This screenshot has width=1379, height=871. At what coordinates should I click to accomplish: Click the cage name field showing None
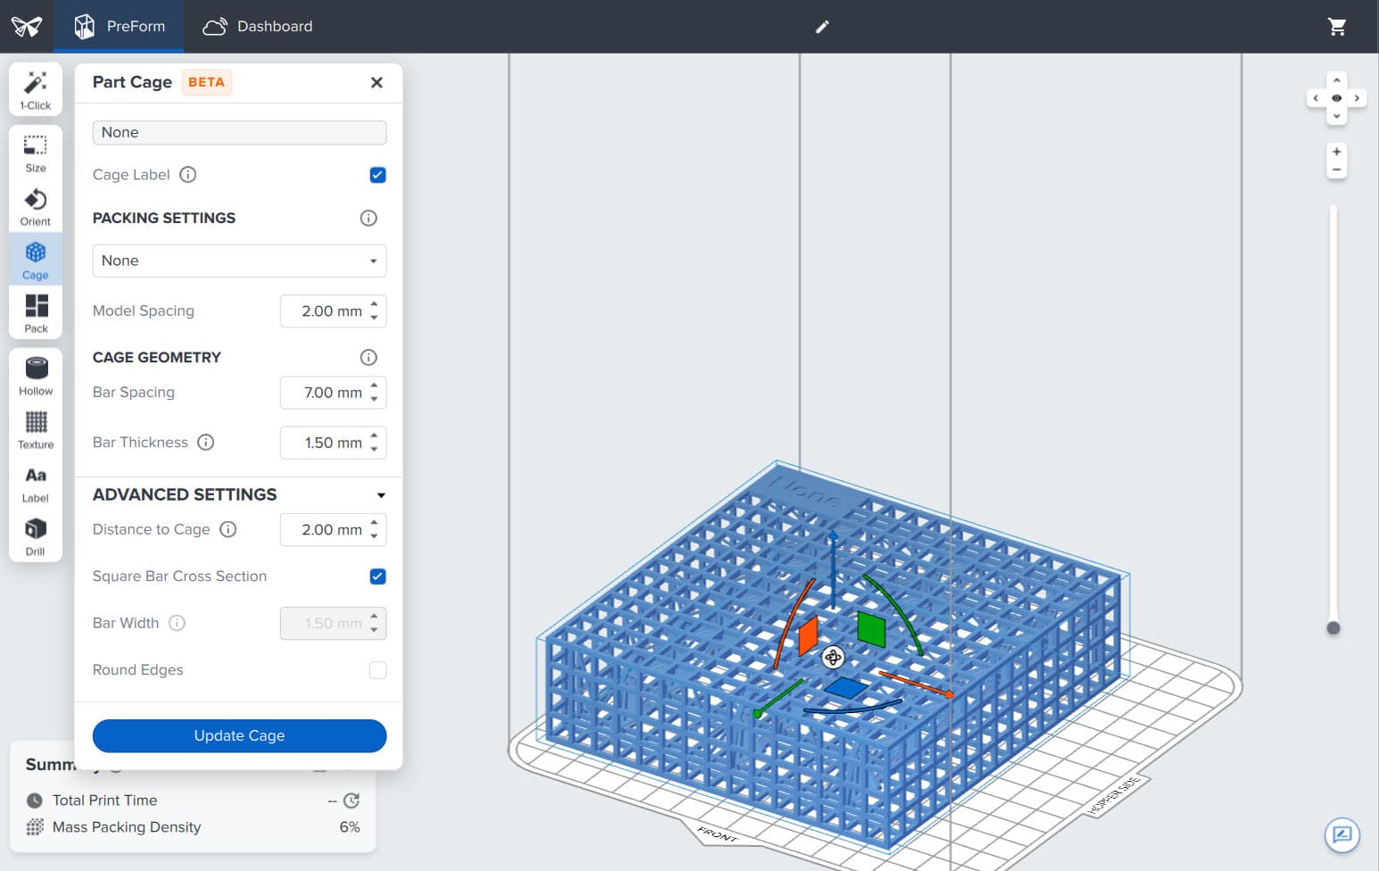click(x=239, y=132)
